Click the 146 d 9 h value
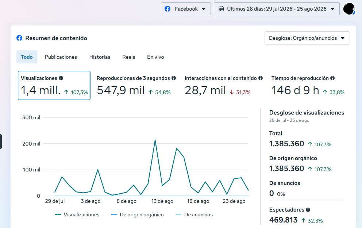Viewport: 362px width, 228px height. 295,90
